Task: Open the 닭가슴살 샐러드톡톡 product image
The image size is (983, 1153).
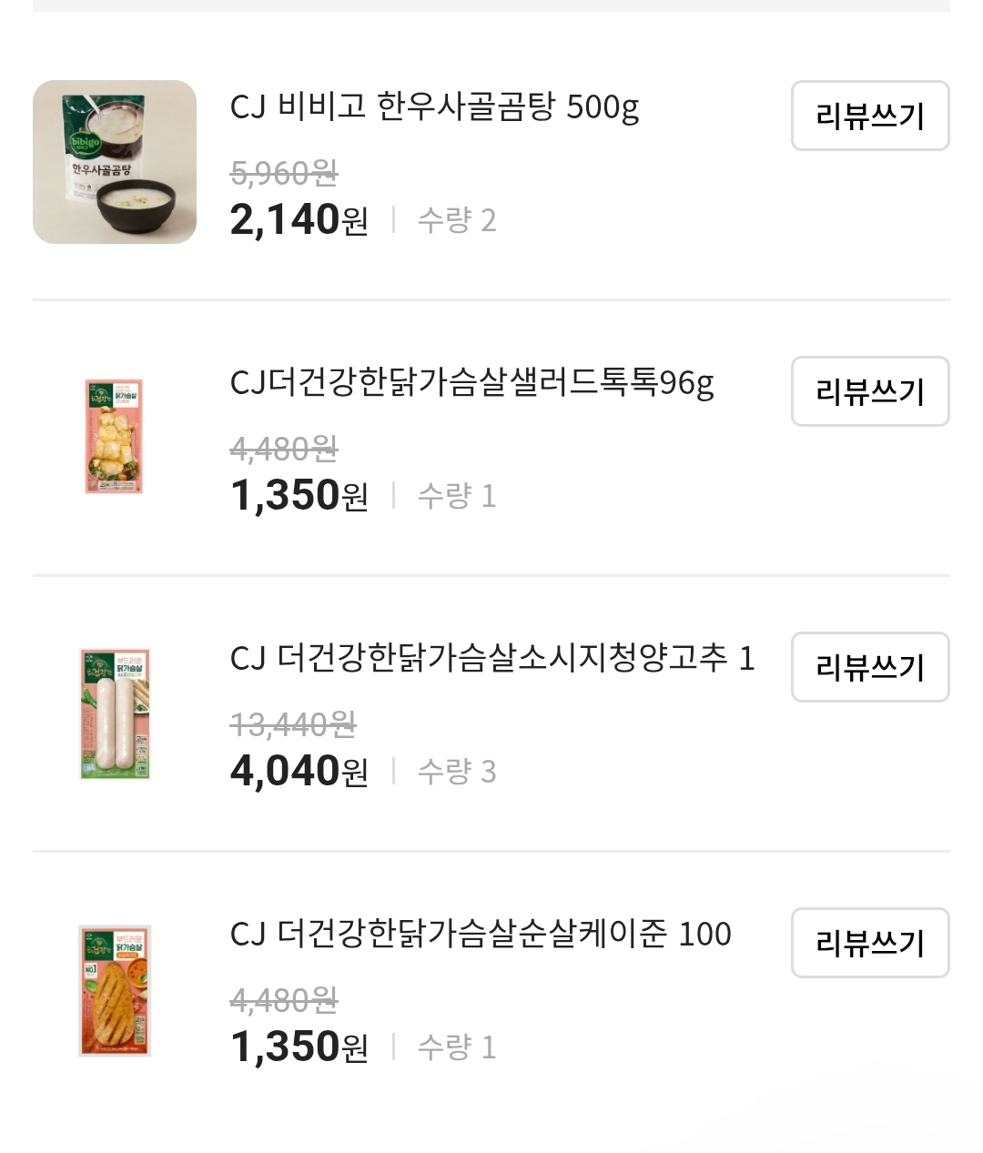Action: [x=115, y=438]
